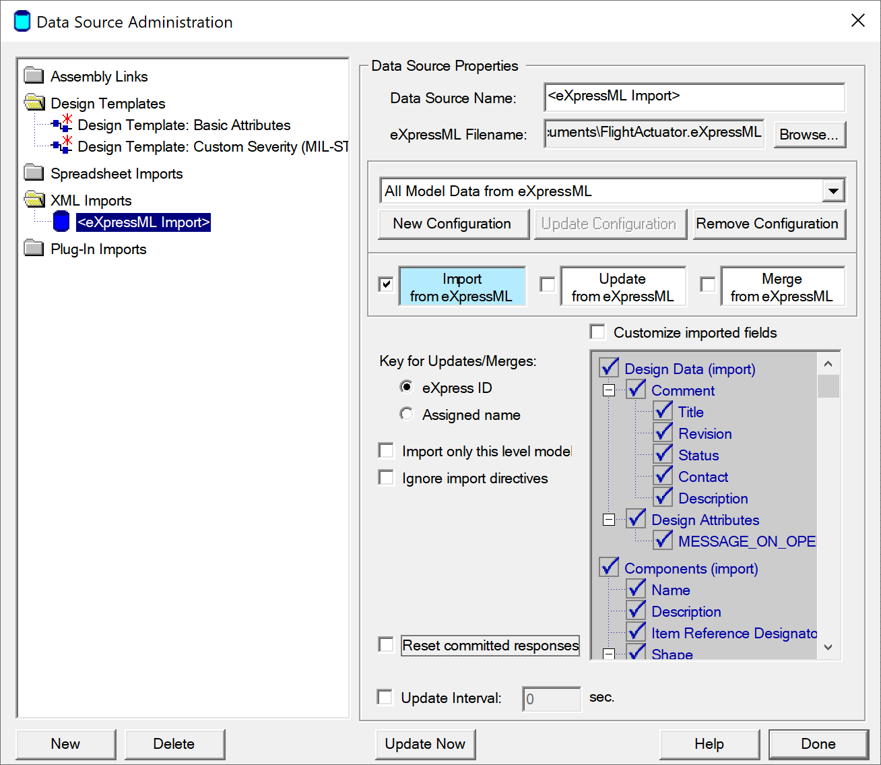Click the Delete button
This screenshot has width=881, height=765.
coord(174,744)
